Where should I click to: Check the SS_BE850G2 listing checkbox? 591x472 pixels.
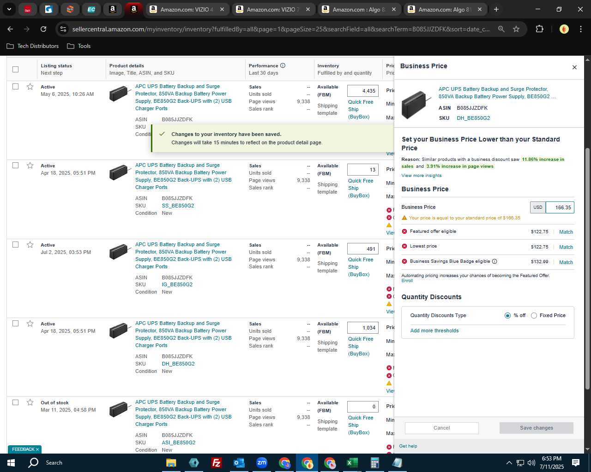[x=15, y=165]
